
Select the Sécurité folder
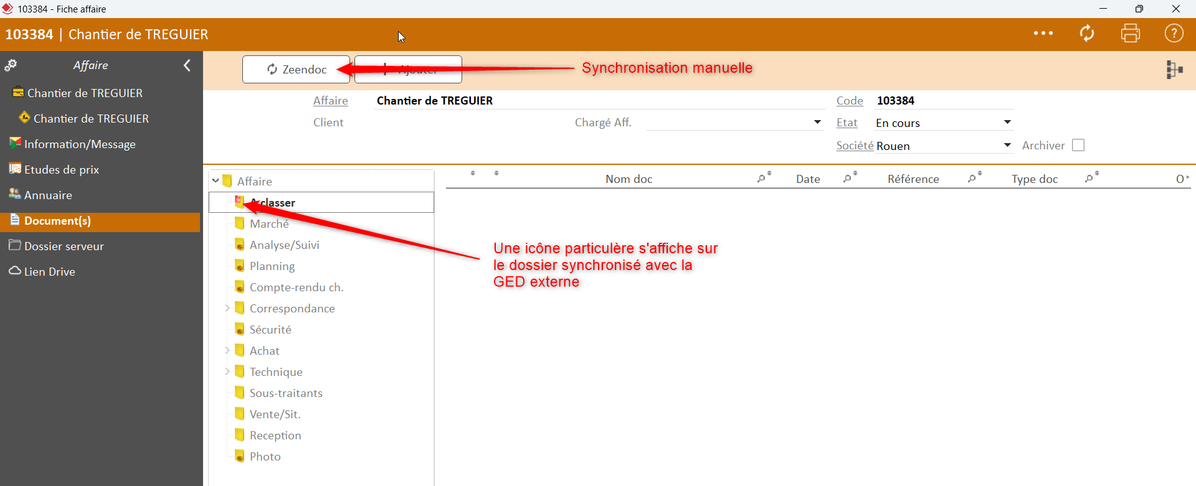270,330
